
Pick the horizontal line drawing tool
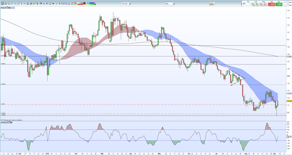24,3
